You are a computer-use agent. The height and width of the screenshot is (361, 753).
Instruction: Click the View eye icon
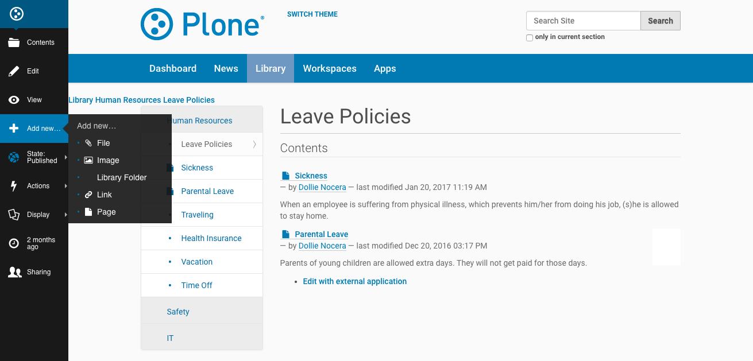(14, 100)
